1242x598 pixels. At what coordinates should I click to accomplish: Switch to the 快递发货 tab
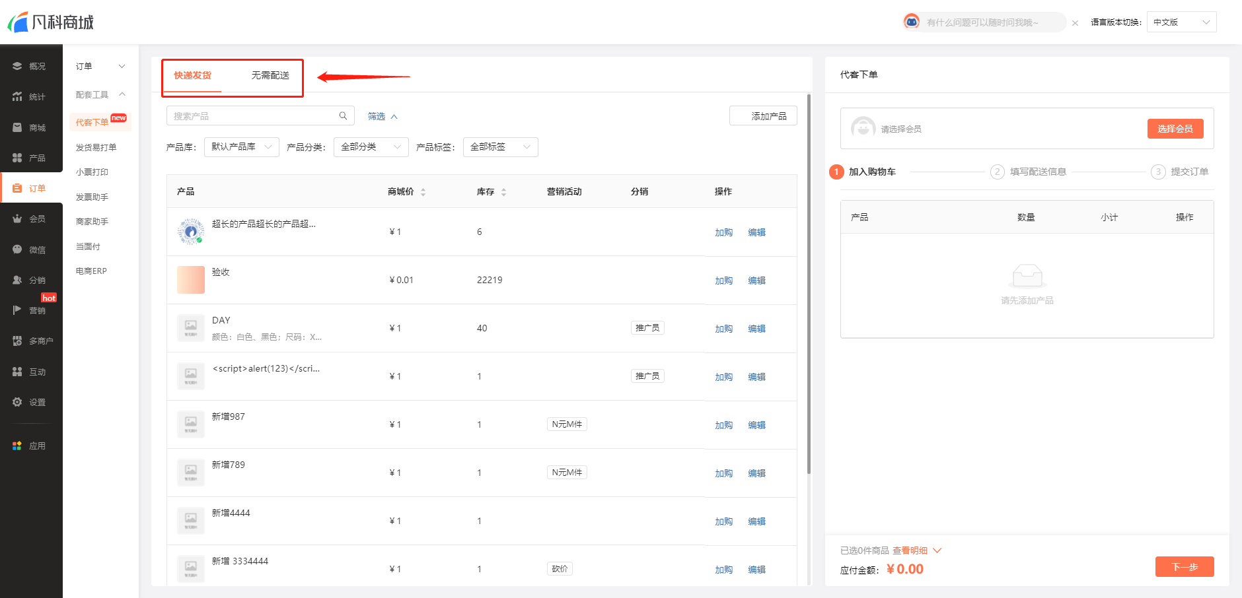click(192, 75)
